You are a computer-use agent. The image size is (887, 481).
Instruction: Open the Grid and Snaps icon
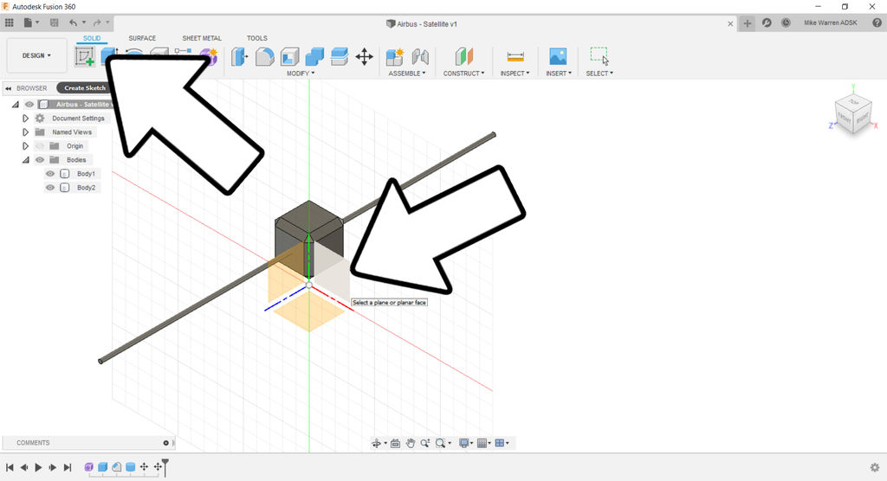(x=482, y=443)
